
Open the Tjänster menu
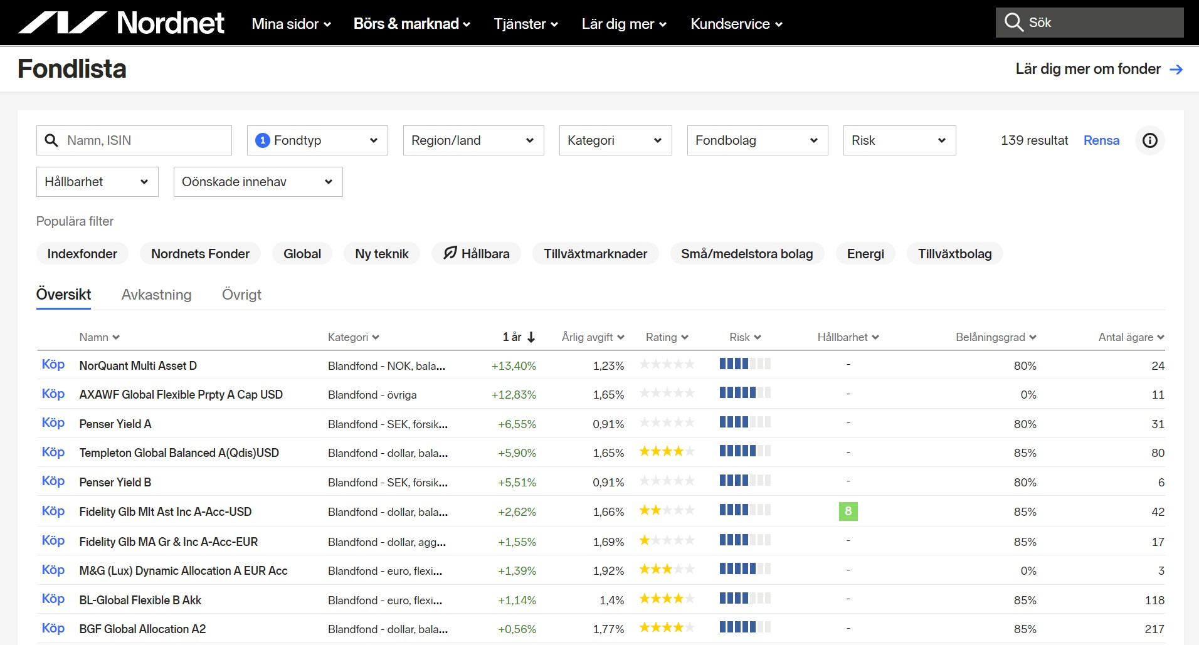tap(526, 24)
